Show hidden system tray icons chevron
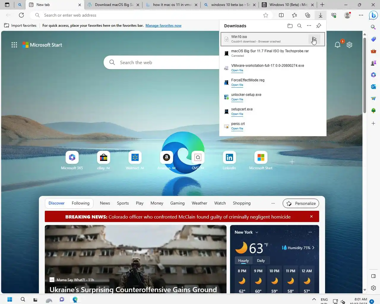380x304 pixels. point(314,299)
